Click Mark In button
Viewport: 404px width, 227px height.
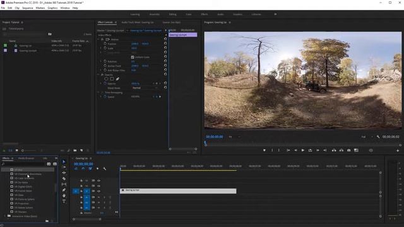[272, 150]
